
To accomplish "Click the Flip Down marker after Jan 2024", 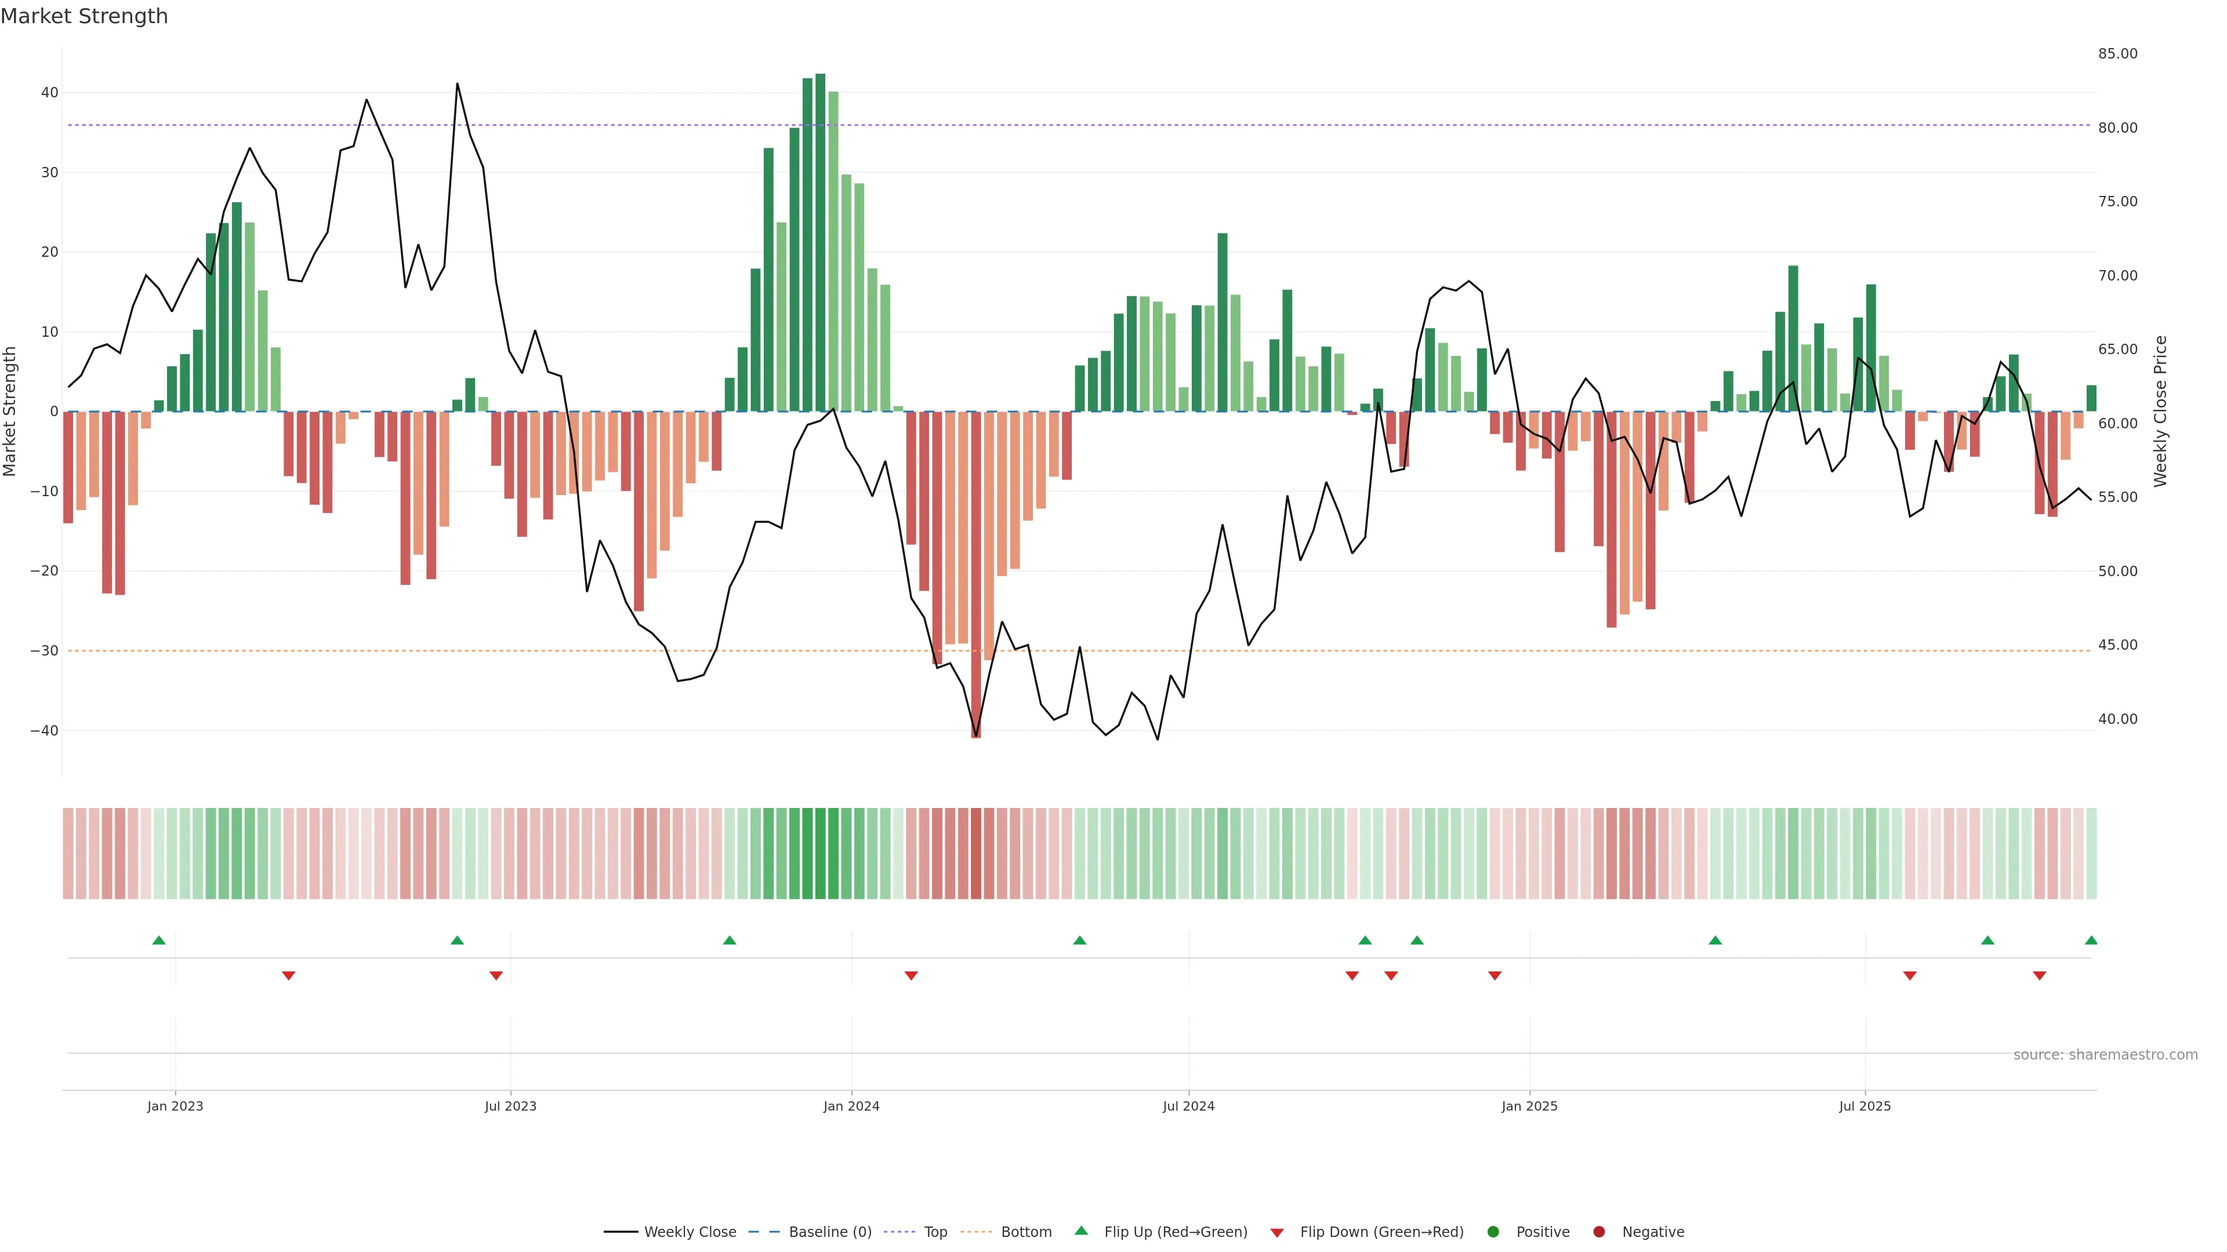I will pyautogui.click(x=911, y=976).
